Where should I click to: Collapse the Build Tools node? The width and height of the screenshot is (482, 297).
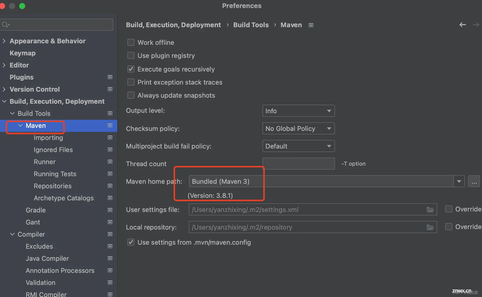pyautogui.click(x=12, y=113)
